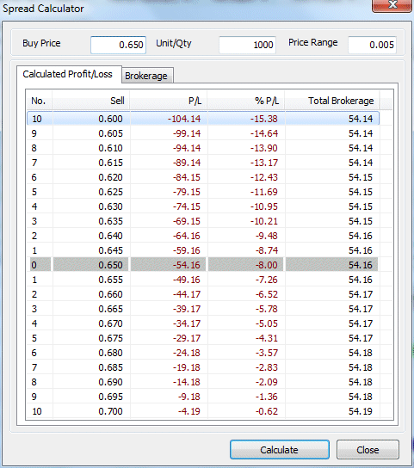Close the Spread Calculator with Close button

pos(368,449)
